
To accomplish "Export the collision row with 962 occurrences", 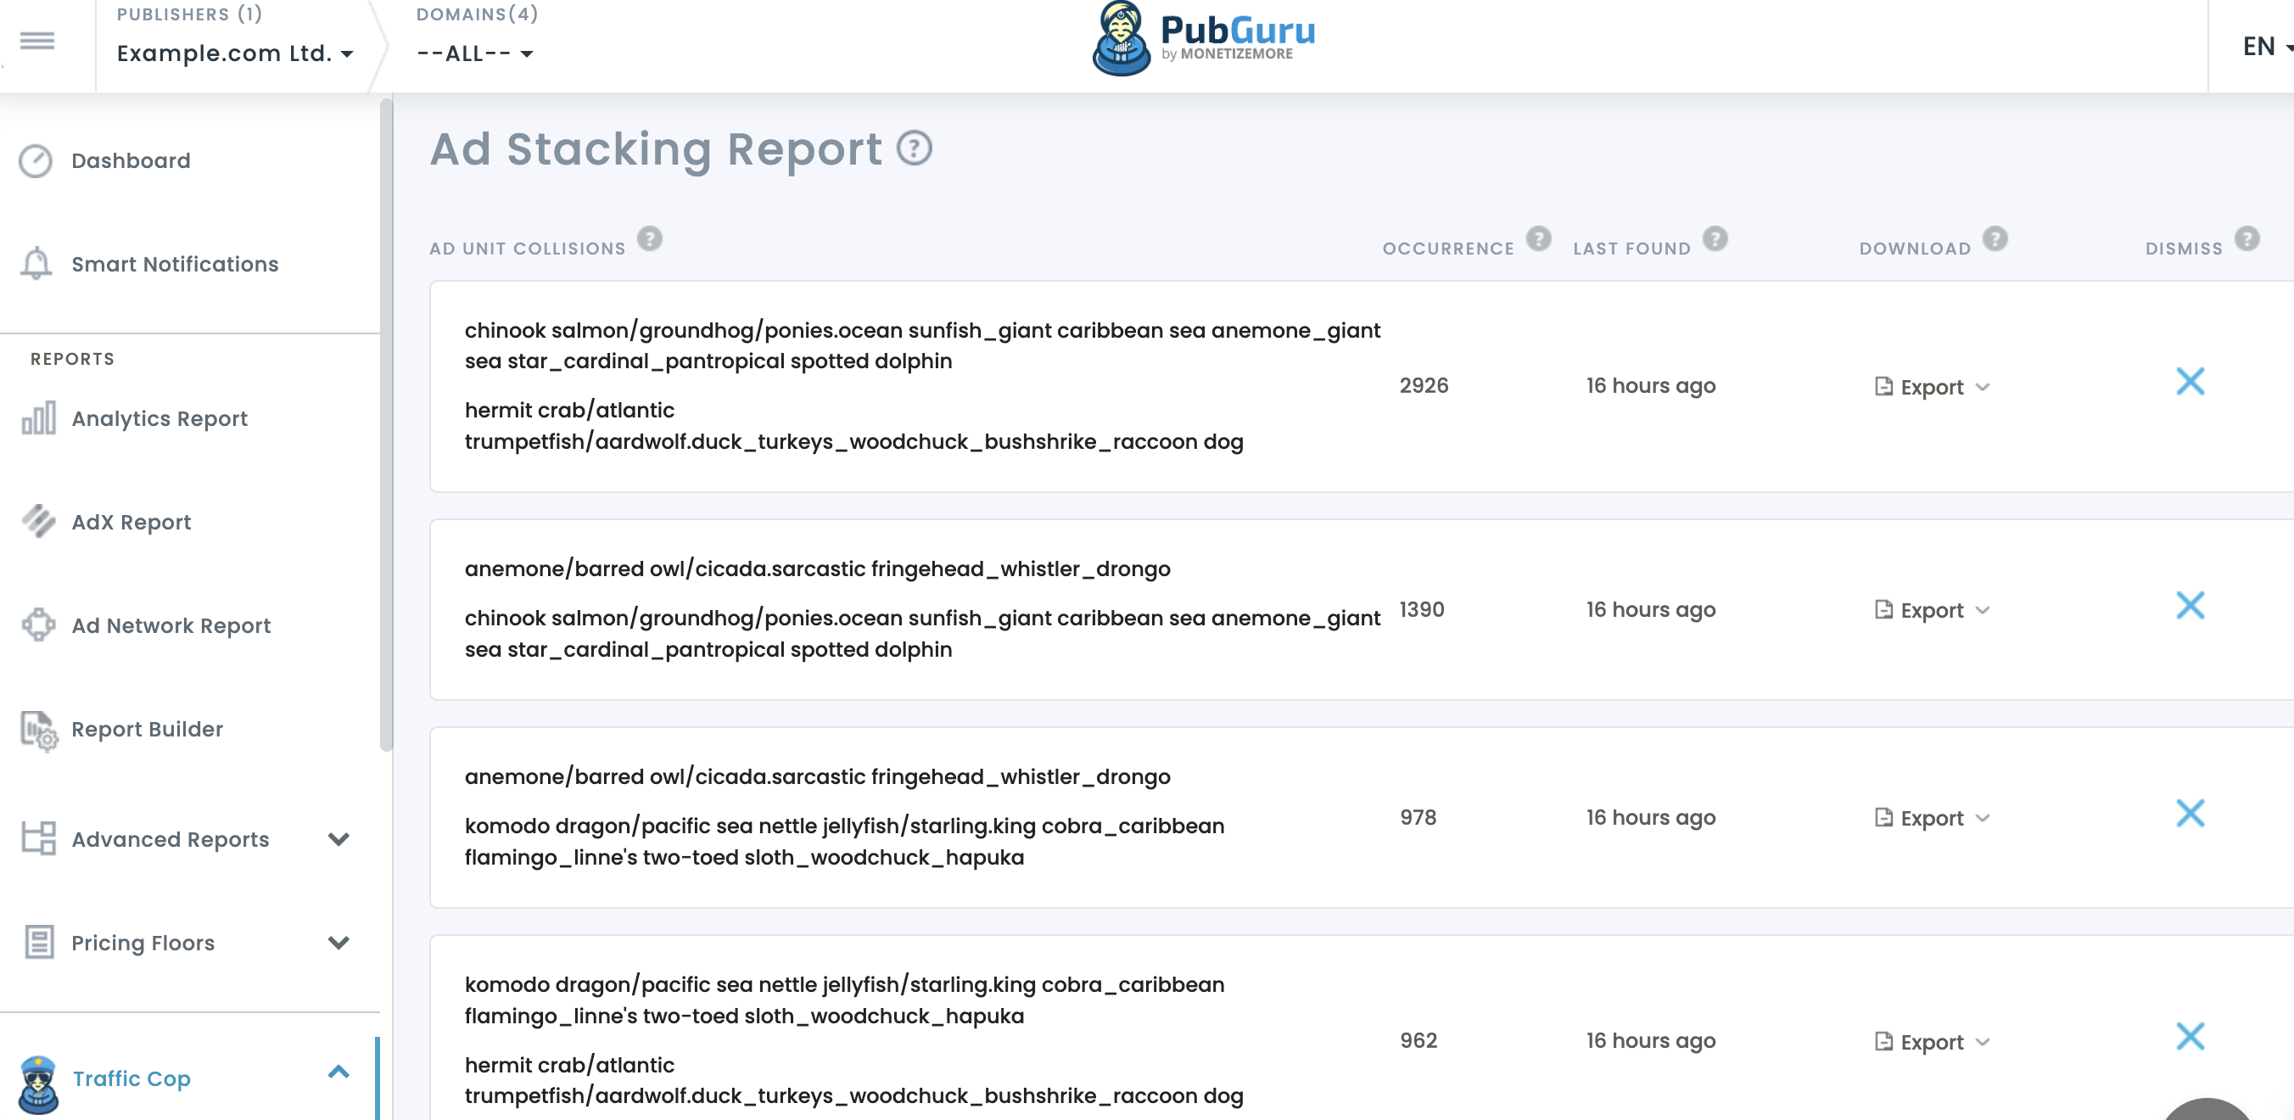I will point(1931,1043).
